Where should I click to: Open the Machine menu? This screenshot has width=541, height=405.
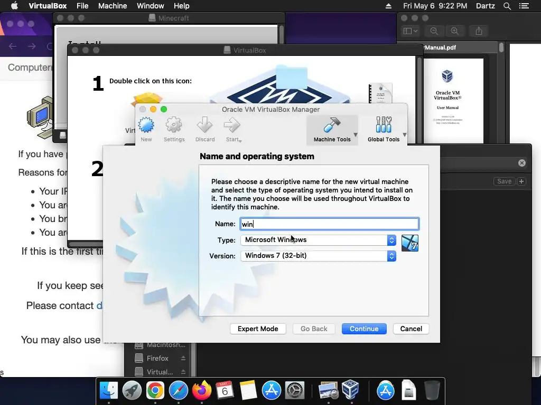tap(113, 6)
